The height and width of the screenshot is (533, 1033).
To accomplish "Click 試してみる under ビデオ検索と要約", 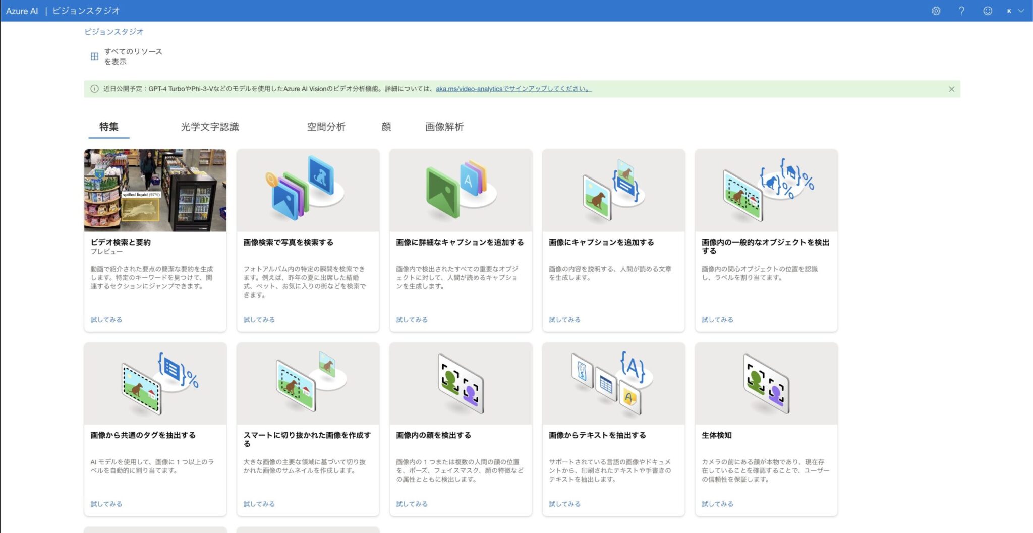I will pyautogui.click(x=106, y=320).
